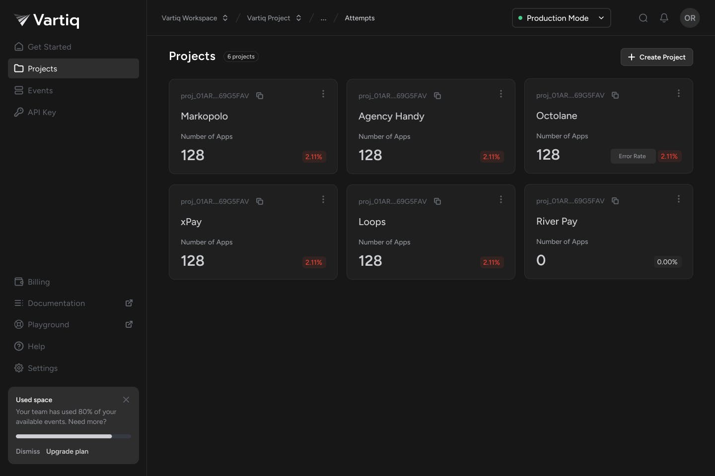Open the three-dot menu on Octolane card
715x476 pixels.
point(679,93)
